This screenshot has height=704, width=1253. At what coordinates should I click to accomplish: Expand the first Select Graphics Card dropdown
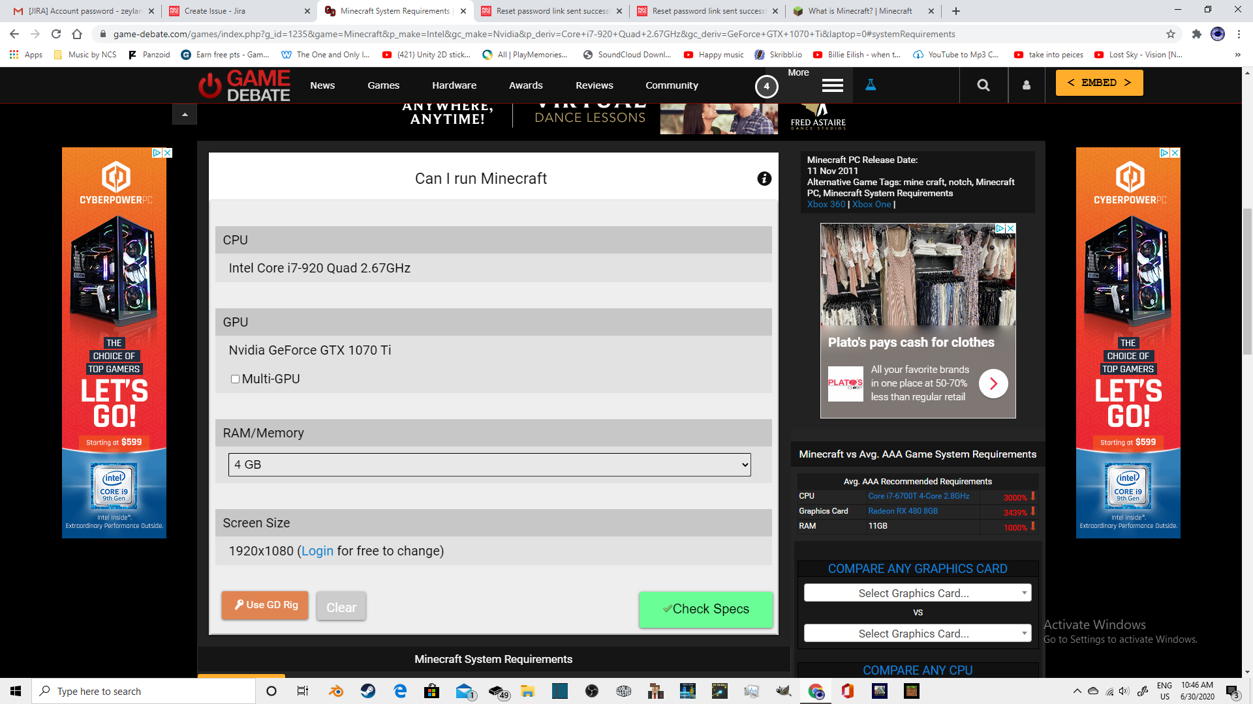click(x=917, y=593)
